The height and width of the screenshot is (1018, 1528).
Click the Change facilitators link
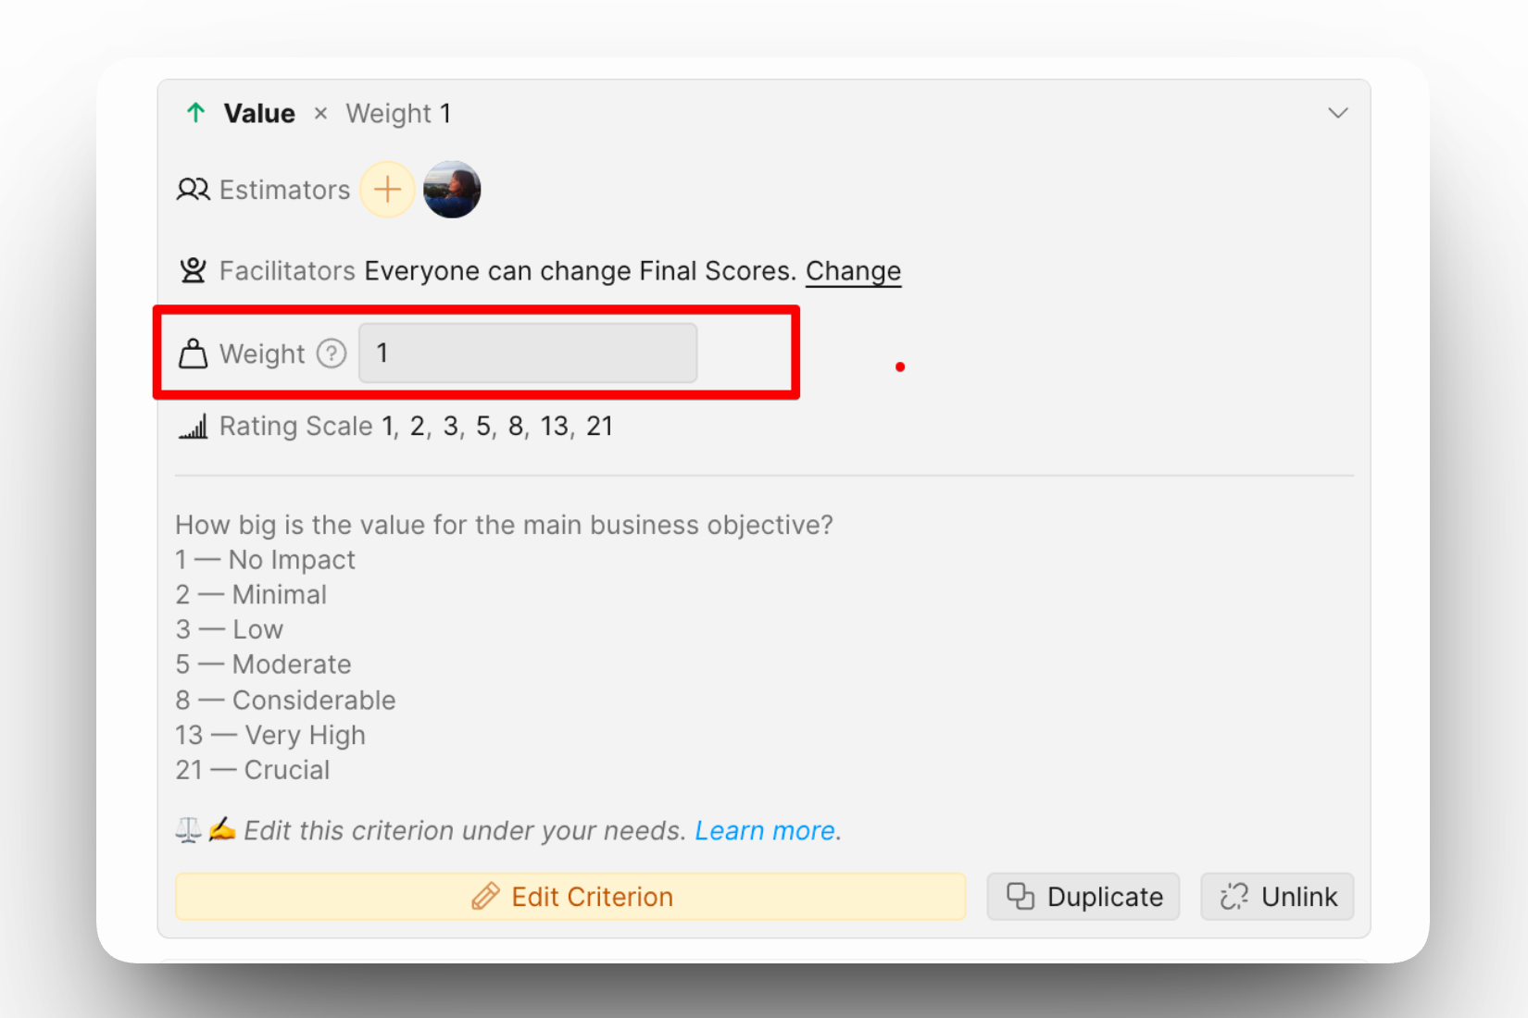(x=853, y=271)
